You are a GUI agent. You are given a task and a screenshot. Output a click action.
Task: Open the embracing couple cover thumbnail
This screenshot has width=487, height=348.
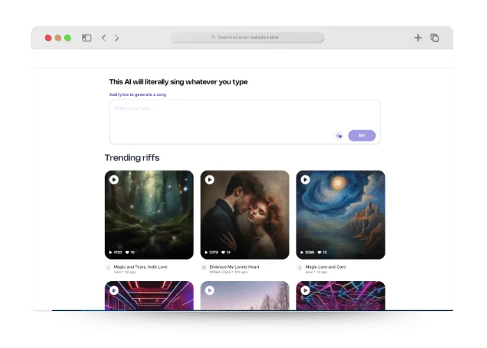[x=245, y=214]
